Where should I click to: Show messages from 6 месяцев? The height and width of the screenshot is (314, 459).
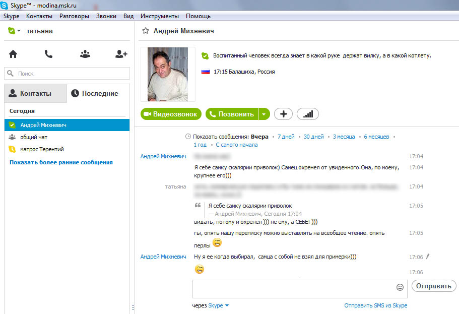pos(376,137)
